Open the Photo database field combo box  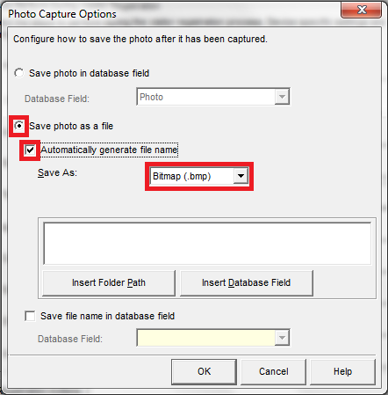coord(213,97)
